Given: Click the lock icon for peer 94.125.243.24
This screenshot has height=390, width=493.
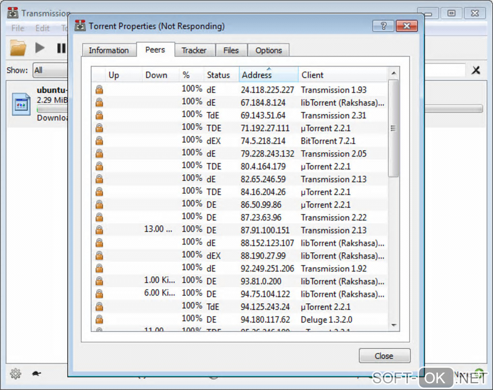Looking at the screenshot, I should pyautogui.click(x=100, y=307).
